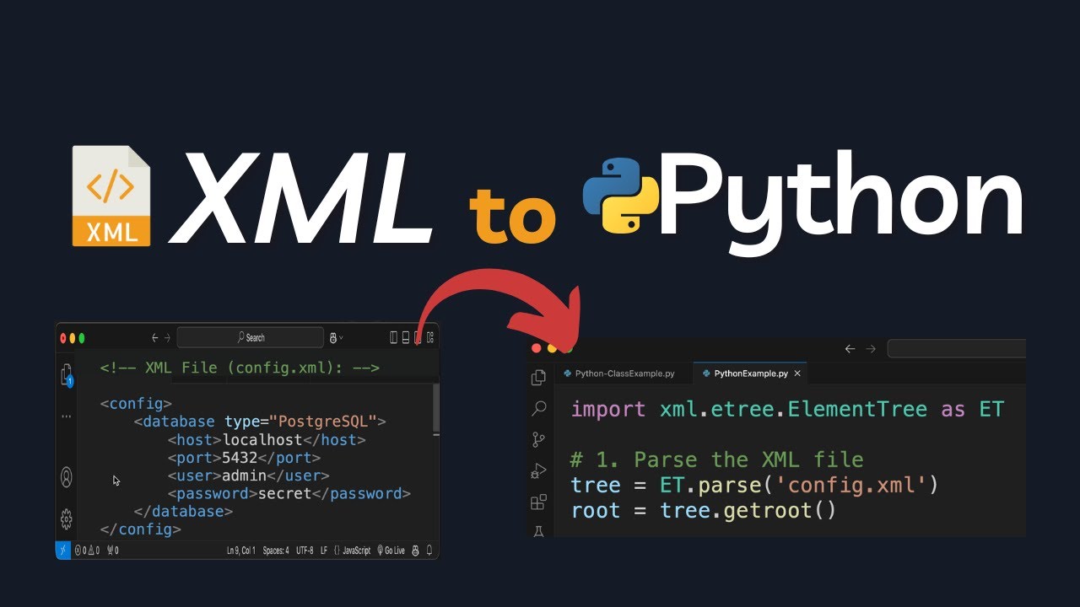
Task: Click the command center box in Python window
Action: click(x=957, y=349)
